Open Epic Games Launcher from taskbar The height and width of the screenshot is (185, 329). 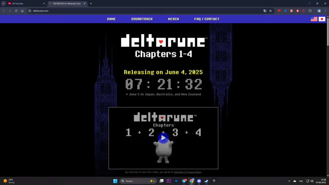214,181
